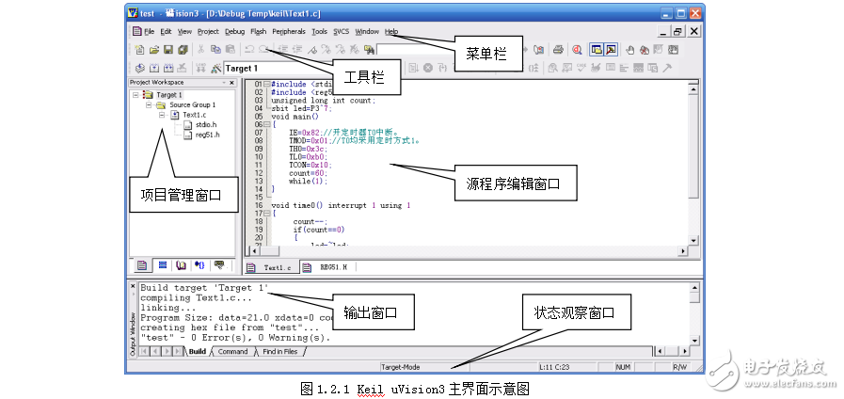Switch to the Command output tab
The width and height of the screenshot is (844, 399).
232,352
